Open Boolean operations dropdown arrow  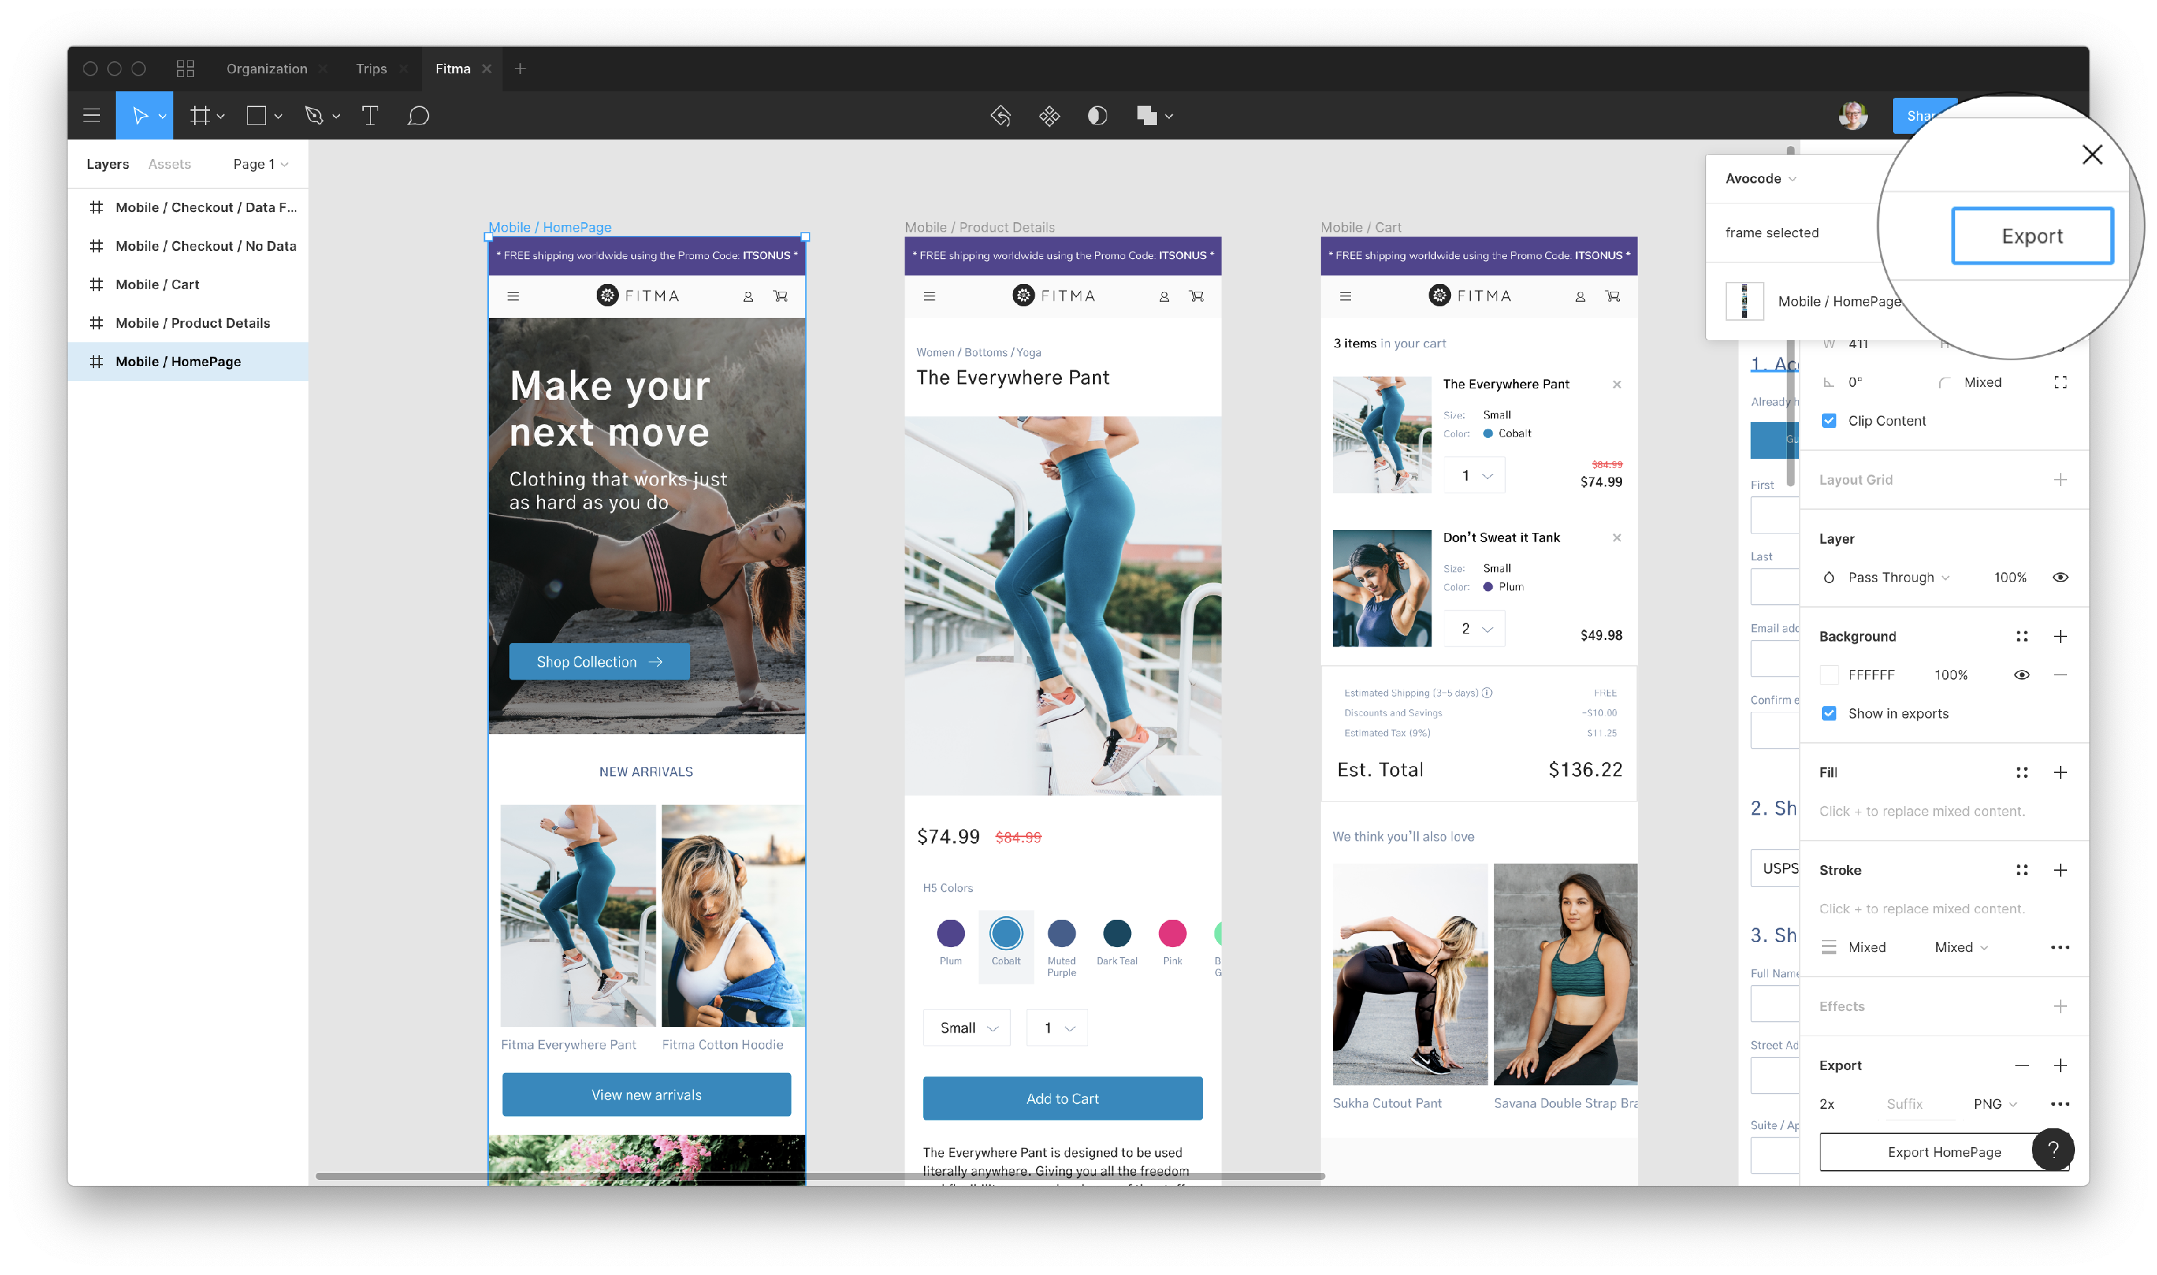(1168, 116)
